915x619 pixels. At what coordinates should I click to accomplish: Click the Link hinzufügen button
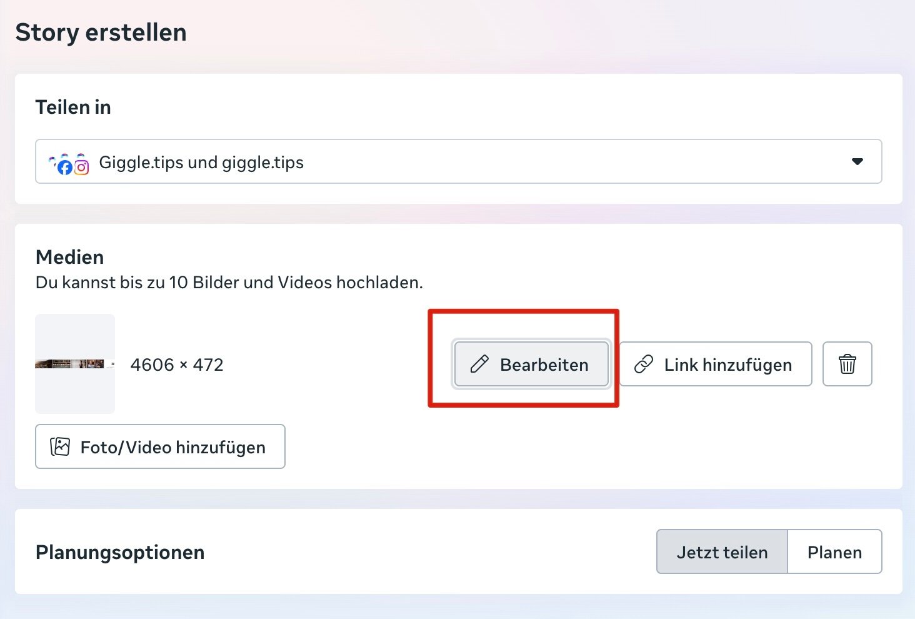(716, 364)
